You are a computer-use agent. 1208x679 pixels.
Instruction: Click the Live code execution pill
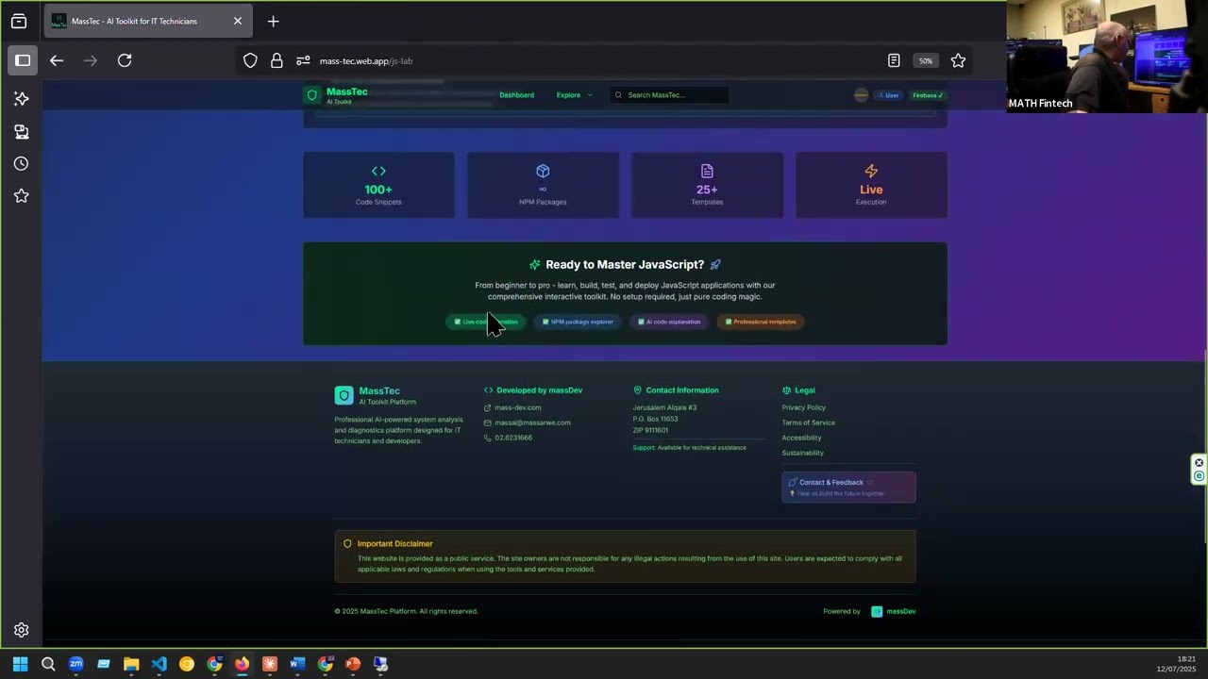pyautogui.click(x=486, y=322)
